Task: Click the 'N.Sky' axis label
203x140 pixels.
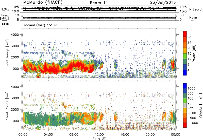Action: click(5, 9)
